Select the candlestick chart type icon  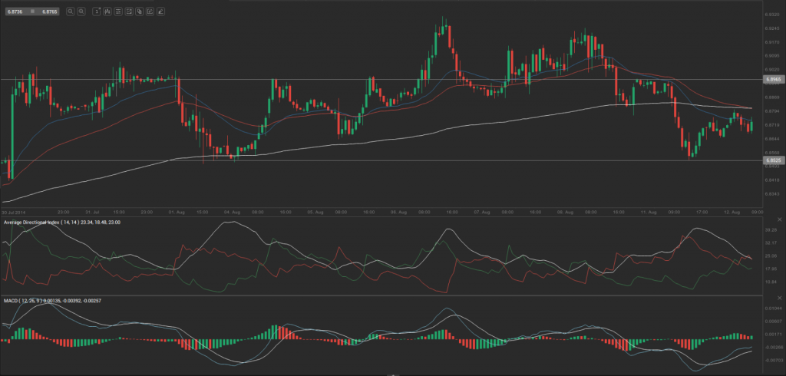coord(107,12)
